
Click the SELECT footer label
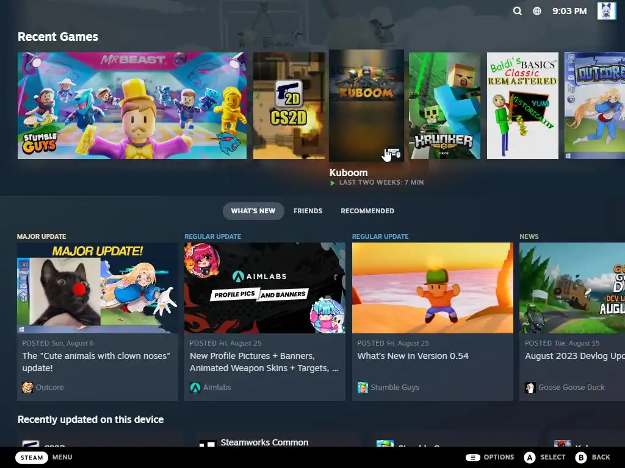click(x=553, y=457)
